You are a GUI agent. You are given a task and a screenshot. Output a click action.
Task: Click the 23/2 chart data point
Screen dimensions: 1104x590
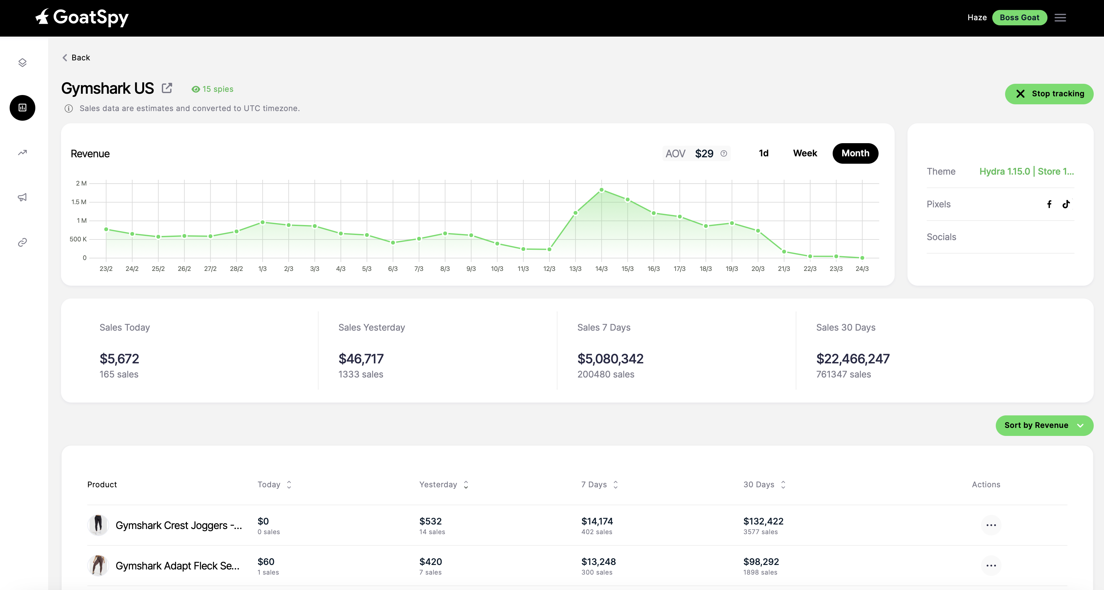coord(106,229)
